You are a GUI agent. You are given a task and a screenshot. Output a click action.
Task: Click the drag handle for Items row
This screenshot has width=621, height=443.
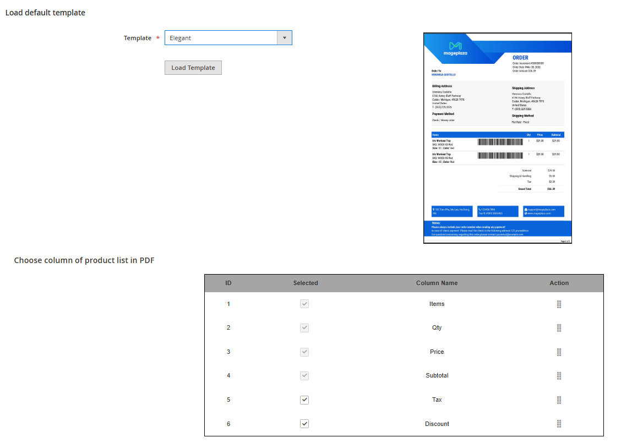[x=559, y=304]
